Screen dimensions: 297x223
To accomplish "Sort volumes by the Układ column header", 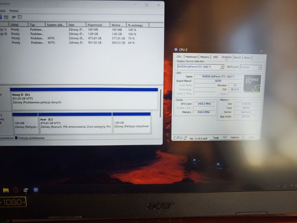I will tap(18, 25).
